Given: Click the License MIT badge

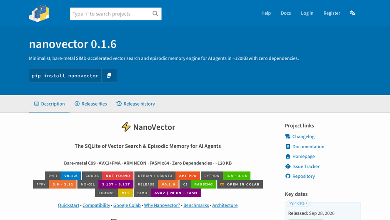Looking at the screenshot, I should pyautogui.click(x=114, y=193).
